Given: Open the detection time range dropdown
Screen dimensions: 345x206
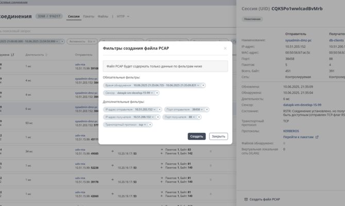Looking at the screenshot, I should point(198,85).
